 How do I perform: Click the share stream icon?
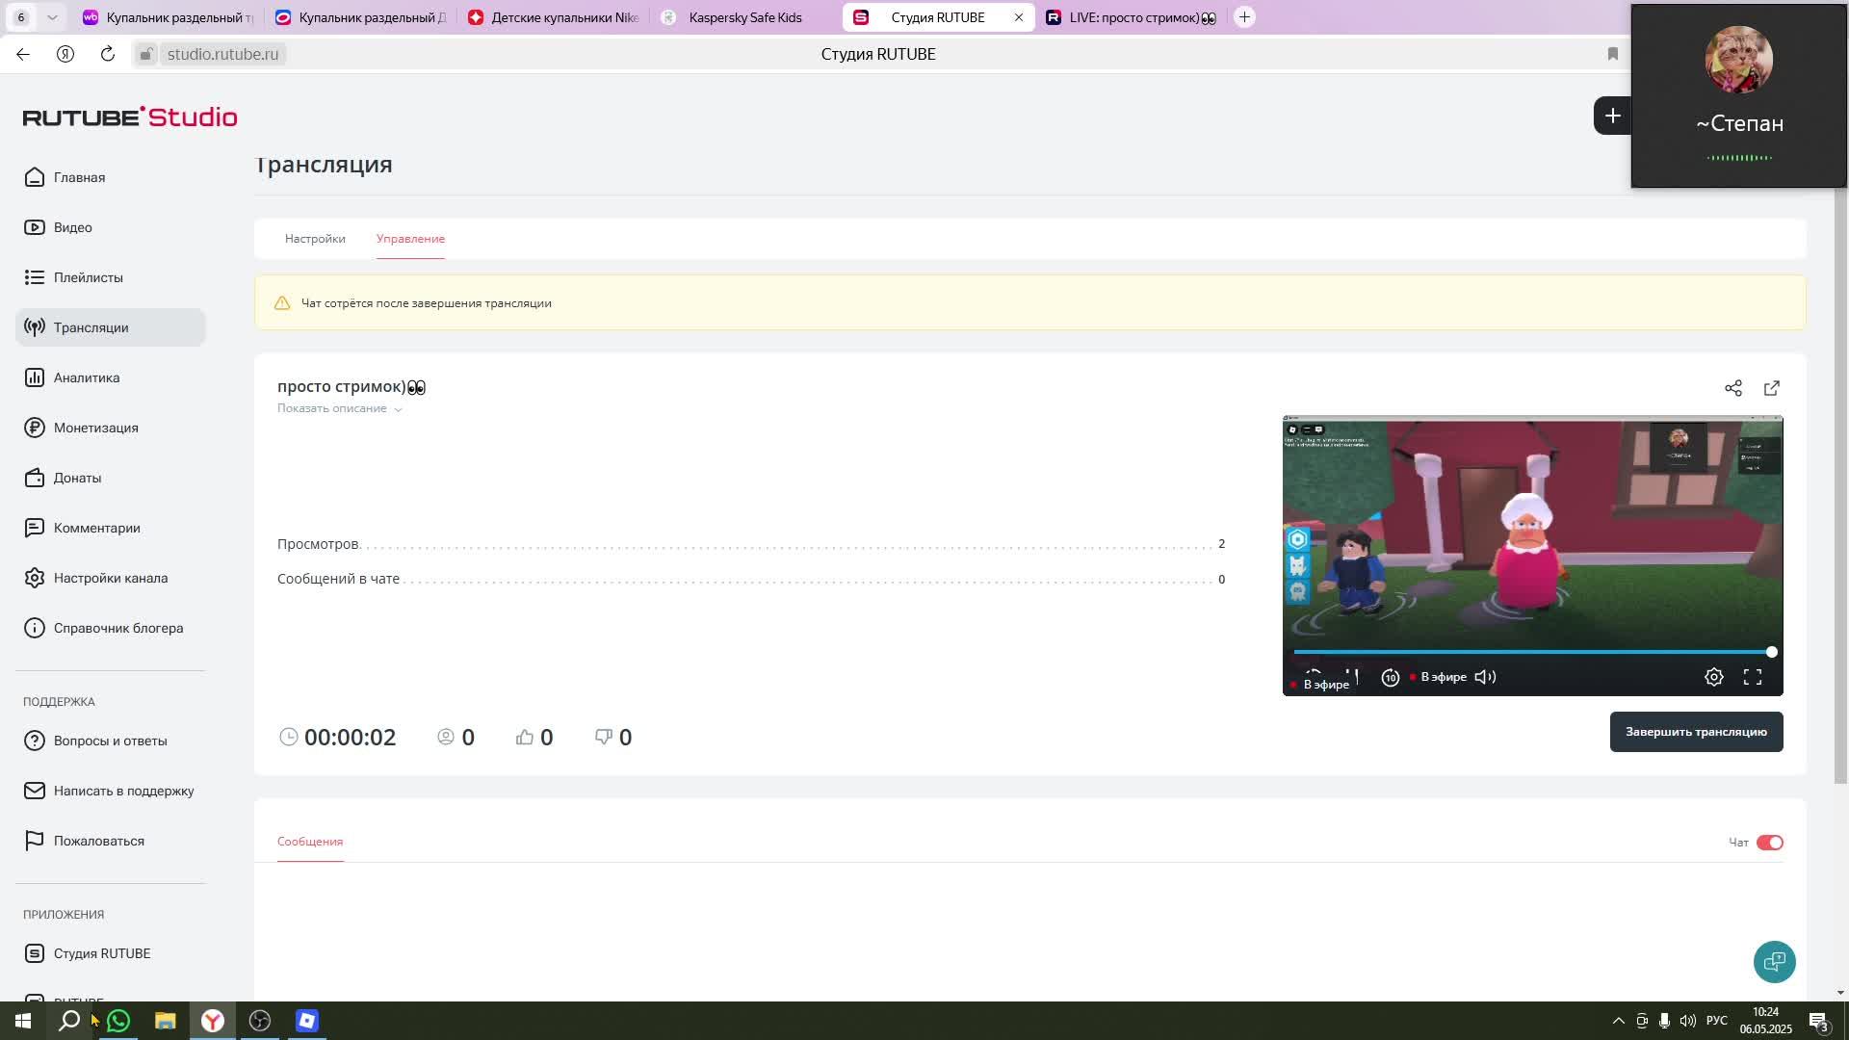click(x=1733, y=388)
